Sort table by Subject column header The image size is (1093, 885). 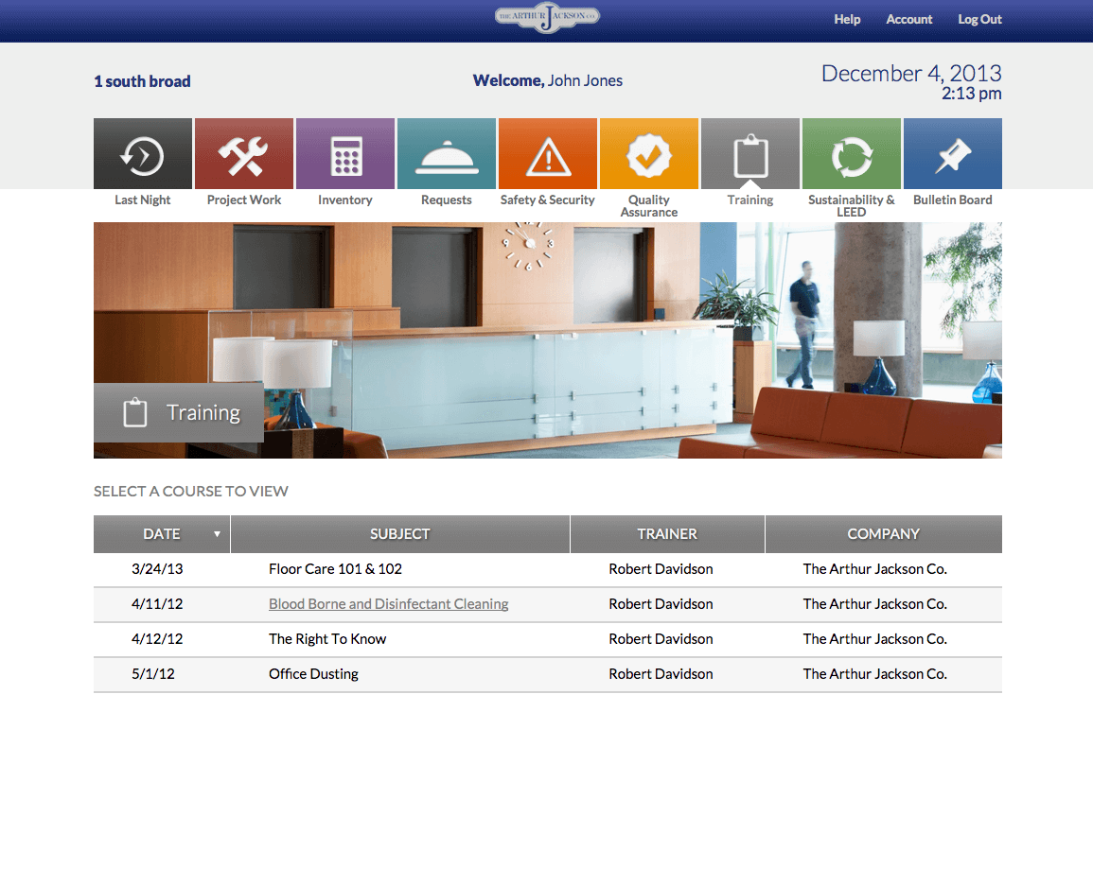pos(399,534)
